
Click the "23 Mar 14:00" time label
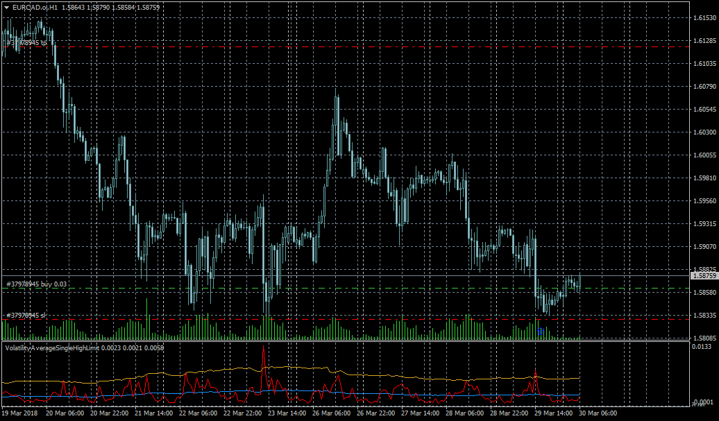click(x=288, y=413)
